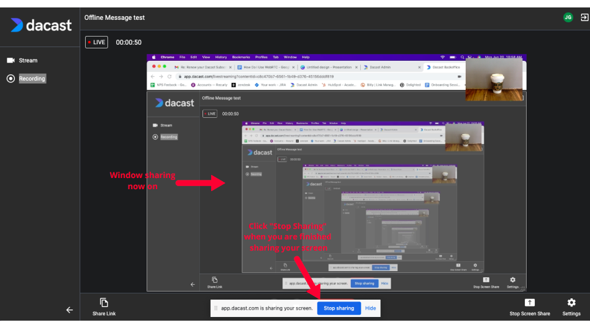590x330 pixels.
Task: Click the large blue Stop sharing button
Action: [x=339, y=308]
